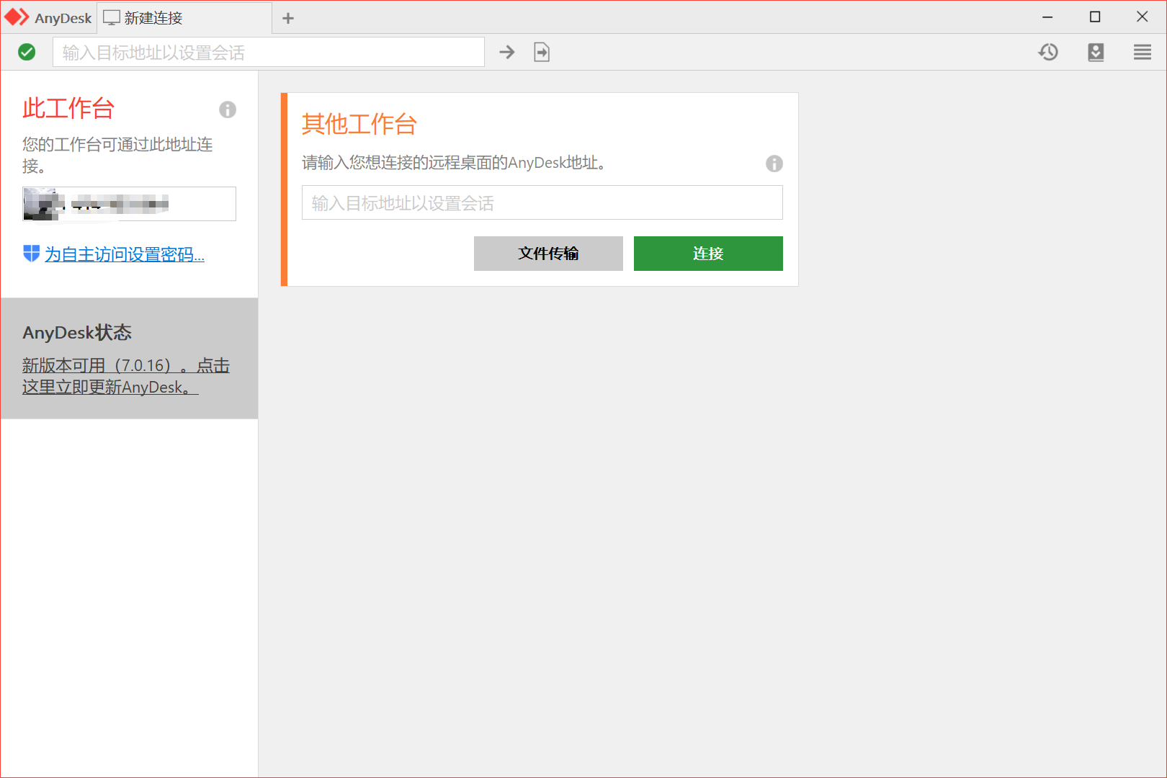Click the update link for new version 7.0.16

pyautogui.click(x=126, y=376)
